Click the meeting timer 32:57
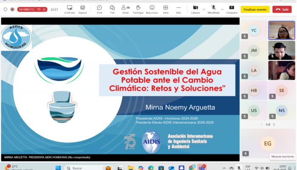This screenshot has height=170, width=297. pyautogui.click(x=54, y=9)
